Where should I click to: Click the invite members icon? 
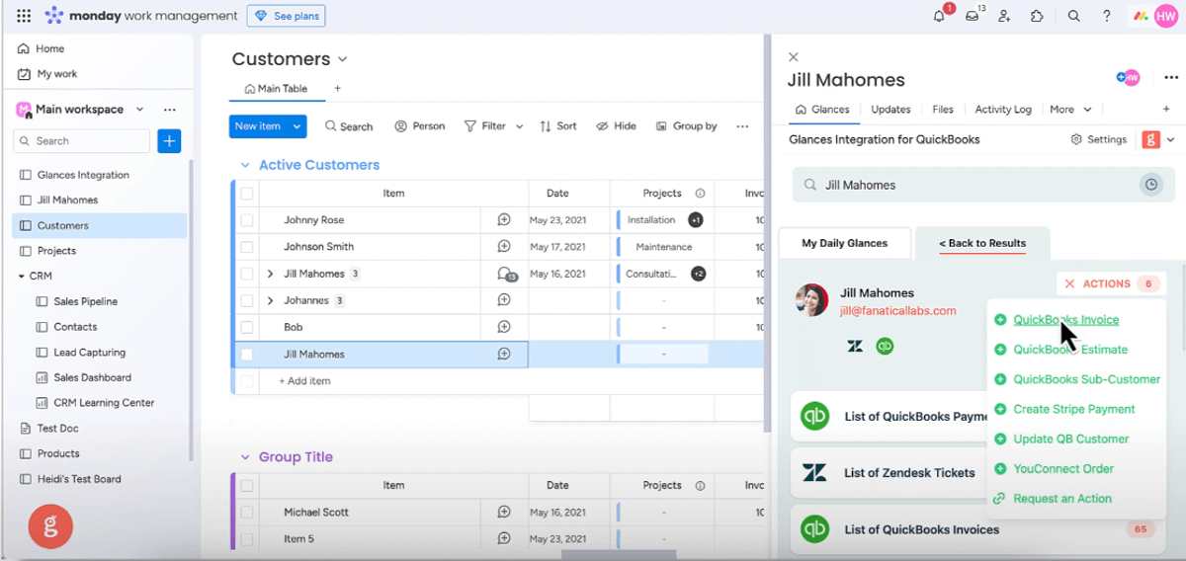click(x=1005, y=16)
